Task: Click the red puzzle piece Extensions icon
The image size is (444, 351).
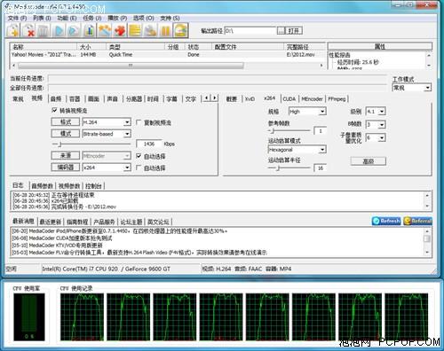Action: 120,30
